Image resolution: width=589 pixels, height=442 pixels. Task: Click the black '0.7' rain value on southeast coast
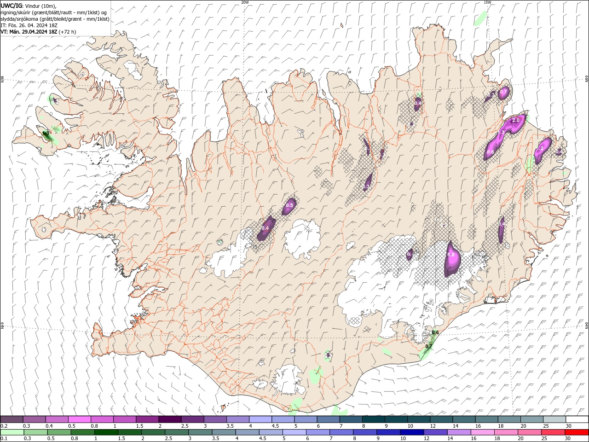click(429, 346)
